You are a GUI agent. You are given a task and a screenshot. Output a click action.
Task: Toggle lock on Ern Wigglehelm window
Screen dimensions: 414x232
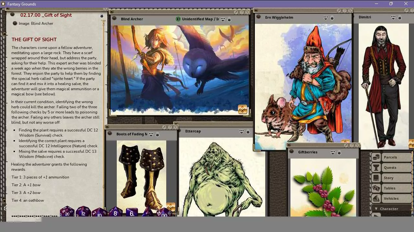pos(332,18)
